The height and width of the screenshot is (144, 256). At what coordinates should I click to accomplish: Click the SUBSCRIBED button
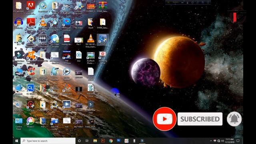[x=200, y=119]
